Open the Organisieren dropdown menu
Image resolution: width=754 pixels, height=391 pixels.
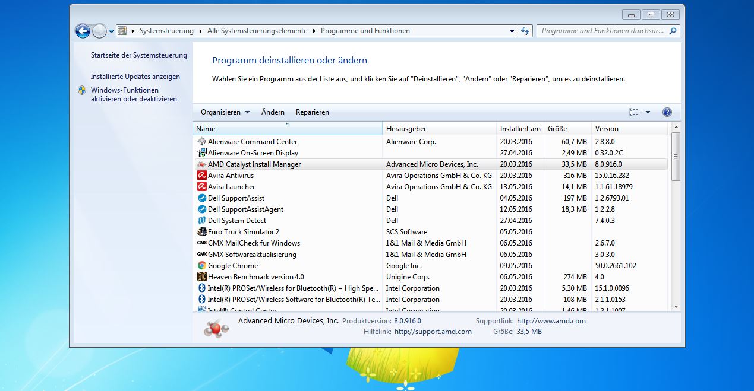coord(225,112)
